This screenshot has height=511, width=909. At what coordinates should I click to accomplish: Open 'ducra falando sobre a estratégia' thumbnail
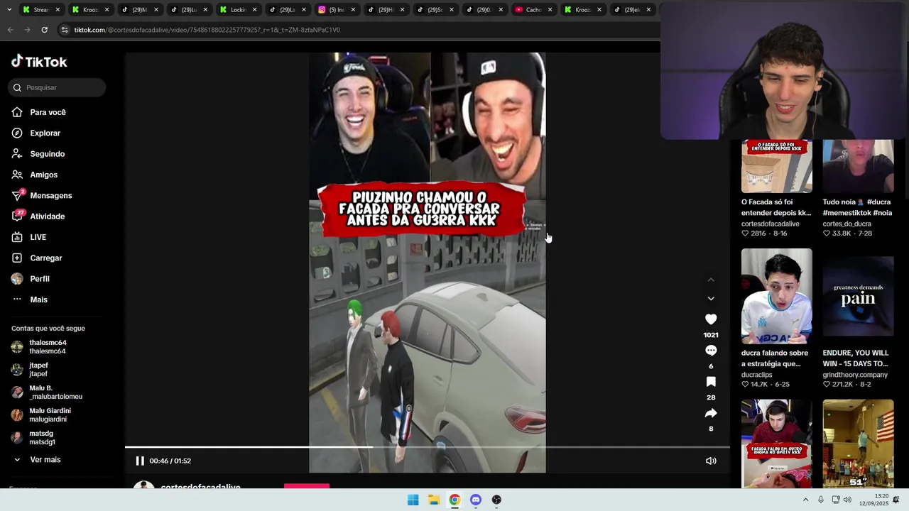point(777,296)
